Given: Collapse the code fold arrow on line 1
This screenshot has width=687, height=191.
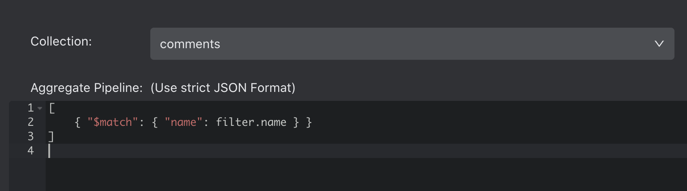Looking at the screenshot, I should 40,108.
